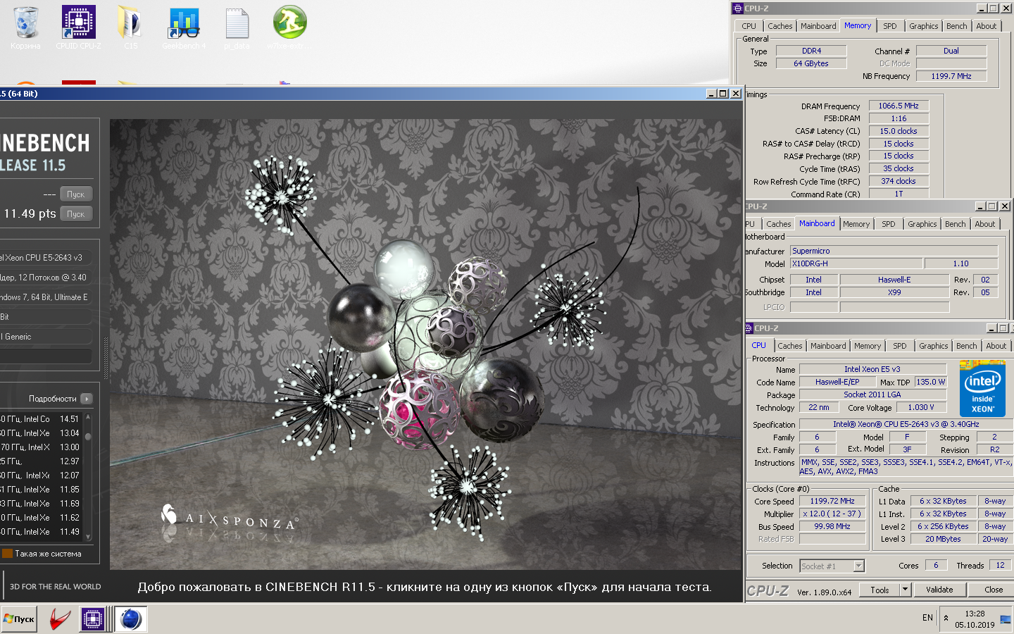This screenshot has width=1014, height=634.
Task: Open Bench tab in the CPU-Z window showing Memory
Action: [x=956, y=26]
